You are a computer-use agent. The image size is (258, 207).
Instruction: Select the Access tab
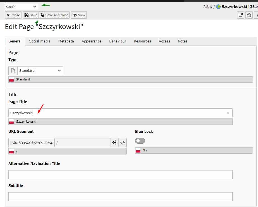pyautogui.click(x=164, y=41)
